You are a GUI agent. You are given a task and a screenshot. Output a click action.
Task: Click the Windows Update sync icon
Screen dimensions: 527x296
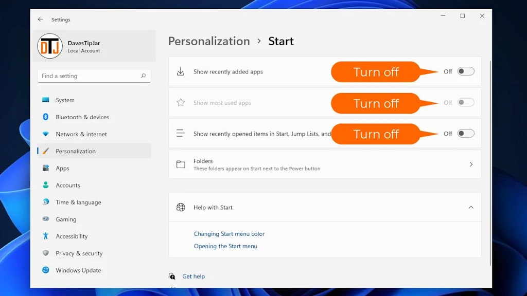pos(46,270)
